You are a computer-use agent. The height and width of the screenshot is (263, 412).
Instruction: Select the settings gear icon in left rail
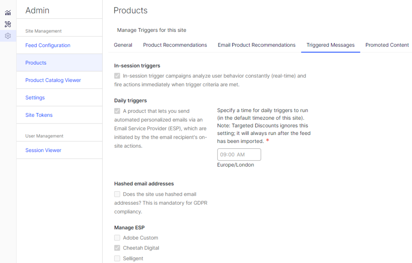pyautogui.click(x=8, y=36)
